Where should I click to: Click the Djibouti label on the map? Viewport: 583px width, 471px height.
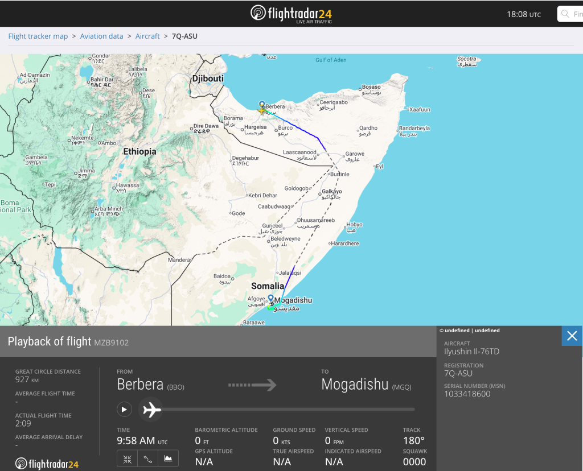(208, 78)
